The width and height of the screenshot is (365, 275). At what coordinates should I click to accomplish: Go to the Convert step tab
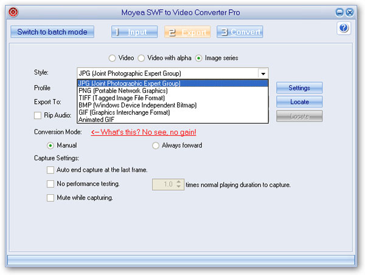(240, 32)
